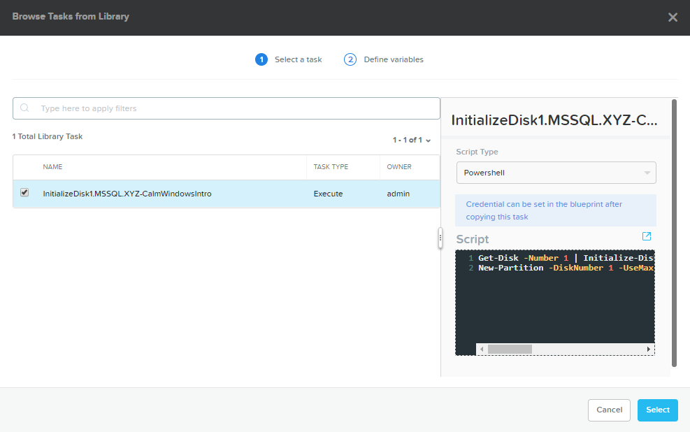Click the script scrollbar right arrow
The image size is (690, 432).
[649, 350]
